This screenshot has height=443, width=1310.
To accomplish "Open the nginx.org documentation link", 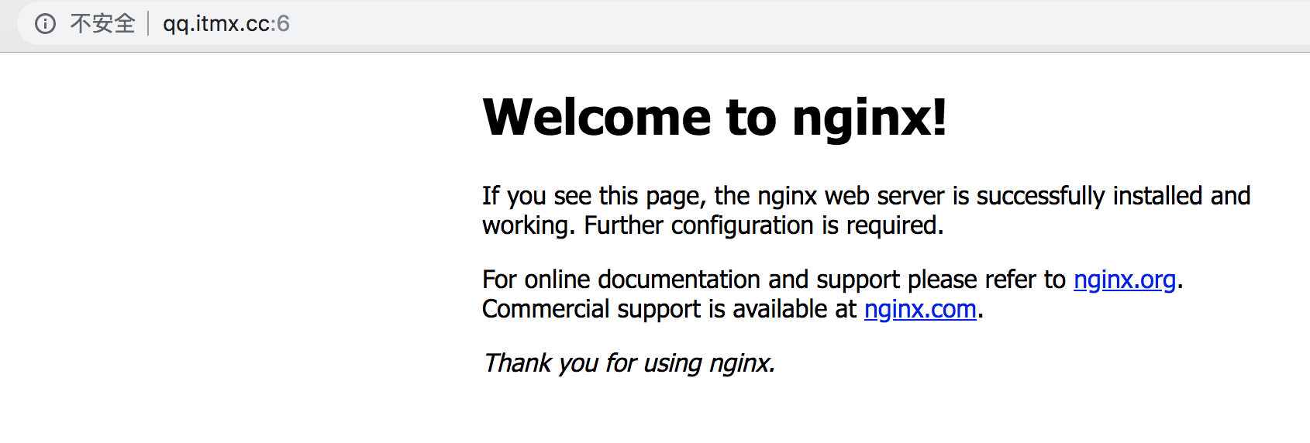I will (x=1124, y=280).
